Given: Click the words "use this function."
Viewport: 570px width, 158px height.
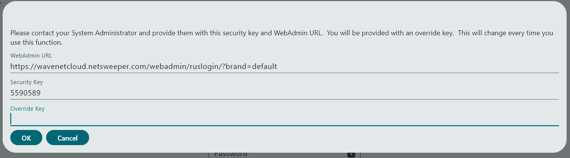Looking at the screenshot, I should tap(36, 42).
